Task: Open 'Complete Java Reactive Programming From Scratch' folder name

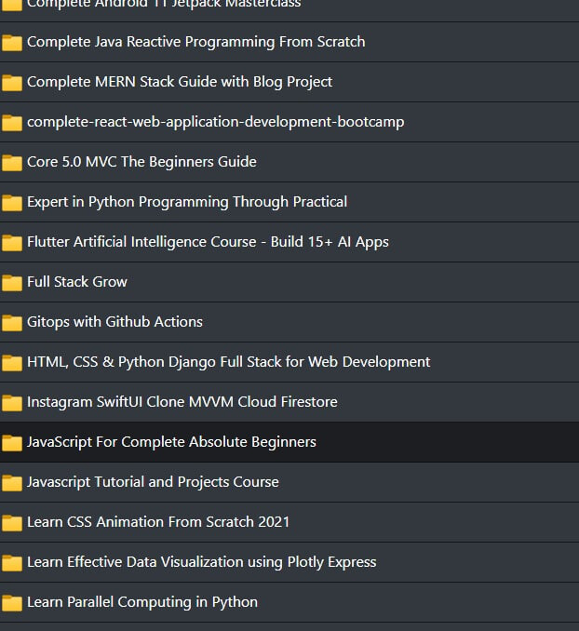Action: (x=196, y=42)
